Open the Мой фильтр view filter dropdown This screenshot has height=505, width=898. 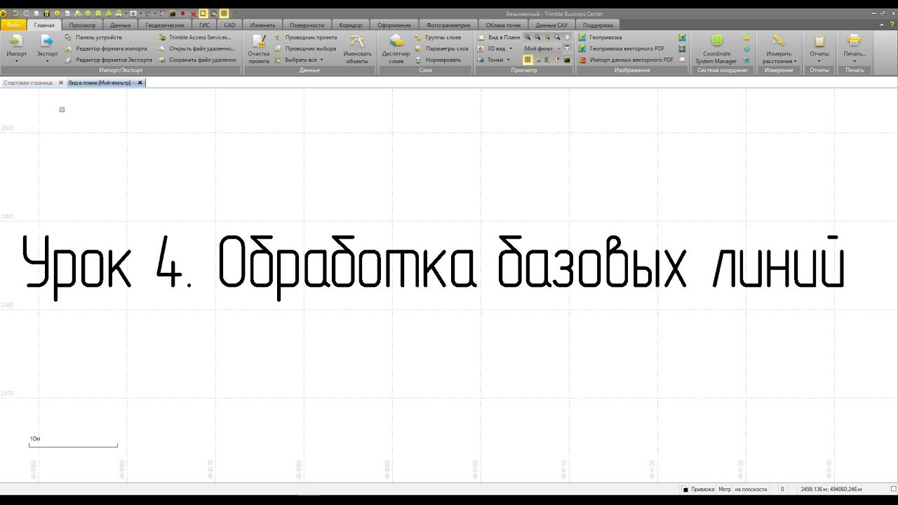(x=542, y=48)
